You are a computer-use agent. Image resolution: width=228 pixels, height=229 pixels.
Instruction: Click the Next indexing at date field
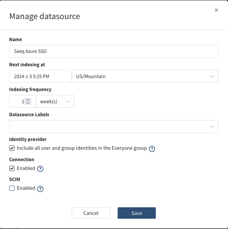[40, 76]
